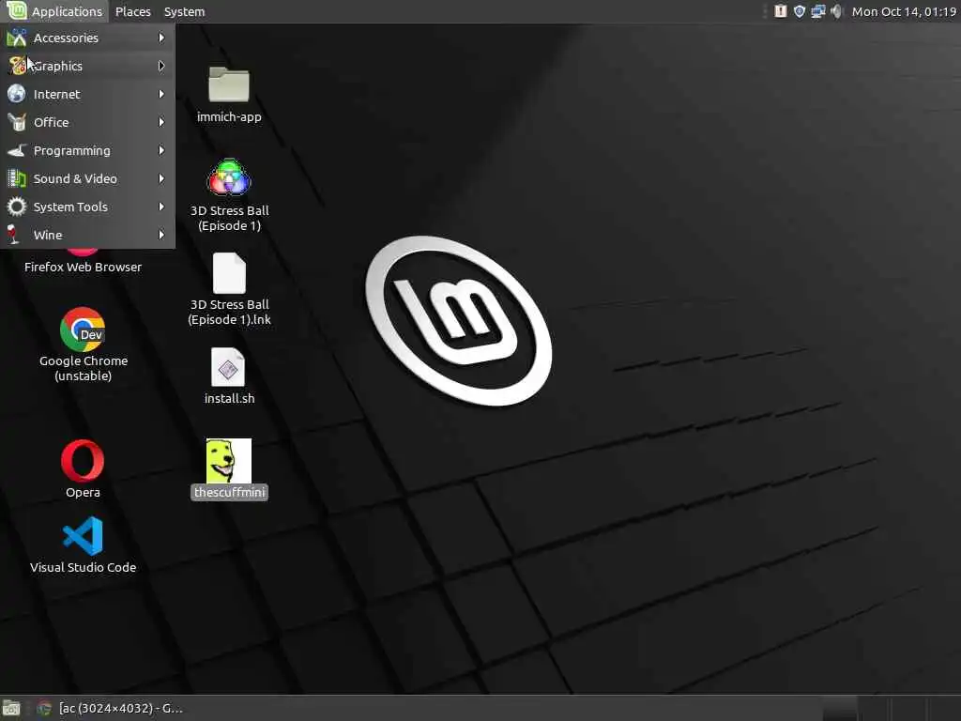Expand the arrow beside Wine
The width and height of the screenshot is (961, 721).
point(161,235)
